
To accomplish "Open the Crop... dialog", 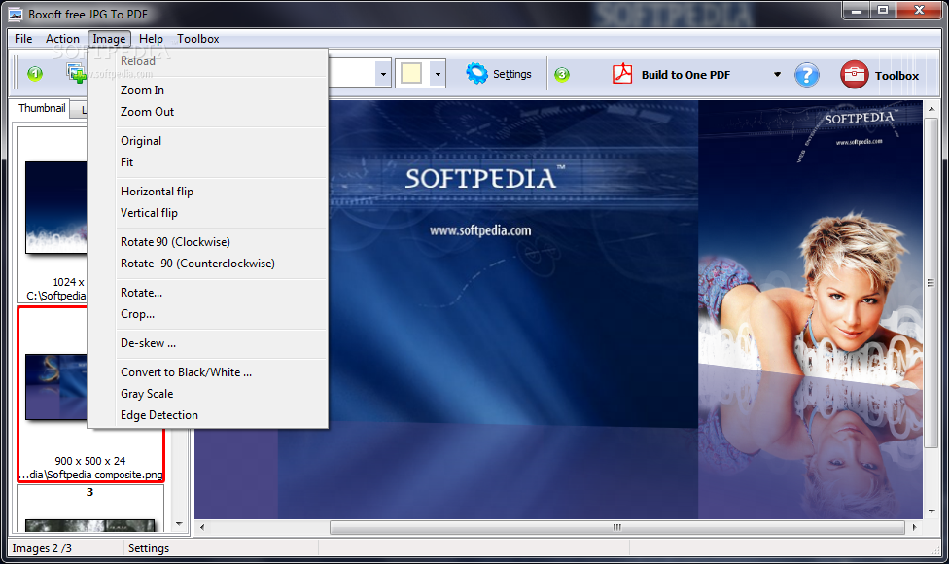I will tap(208, 314).
